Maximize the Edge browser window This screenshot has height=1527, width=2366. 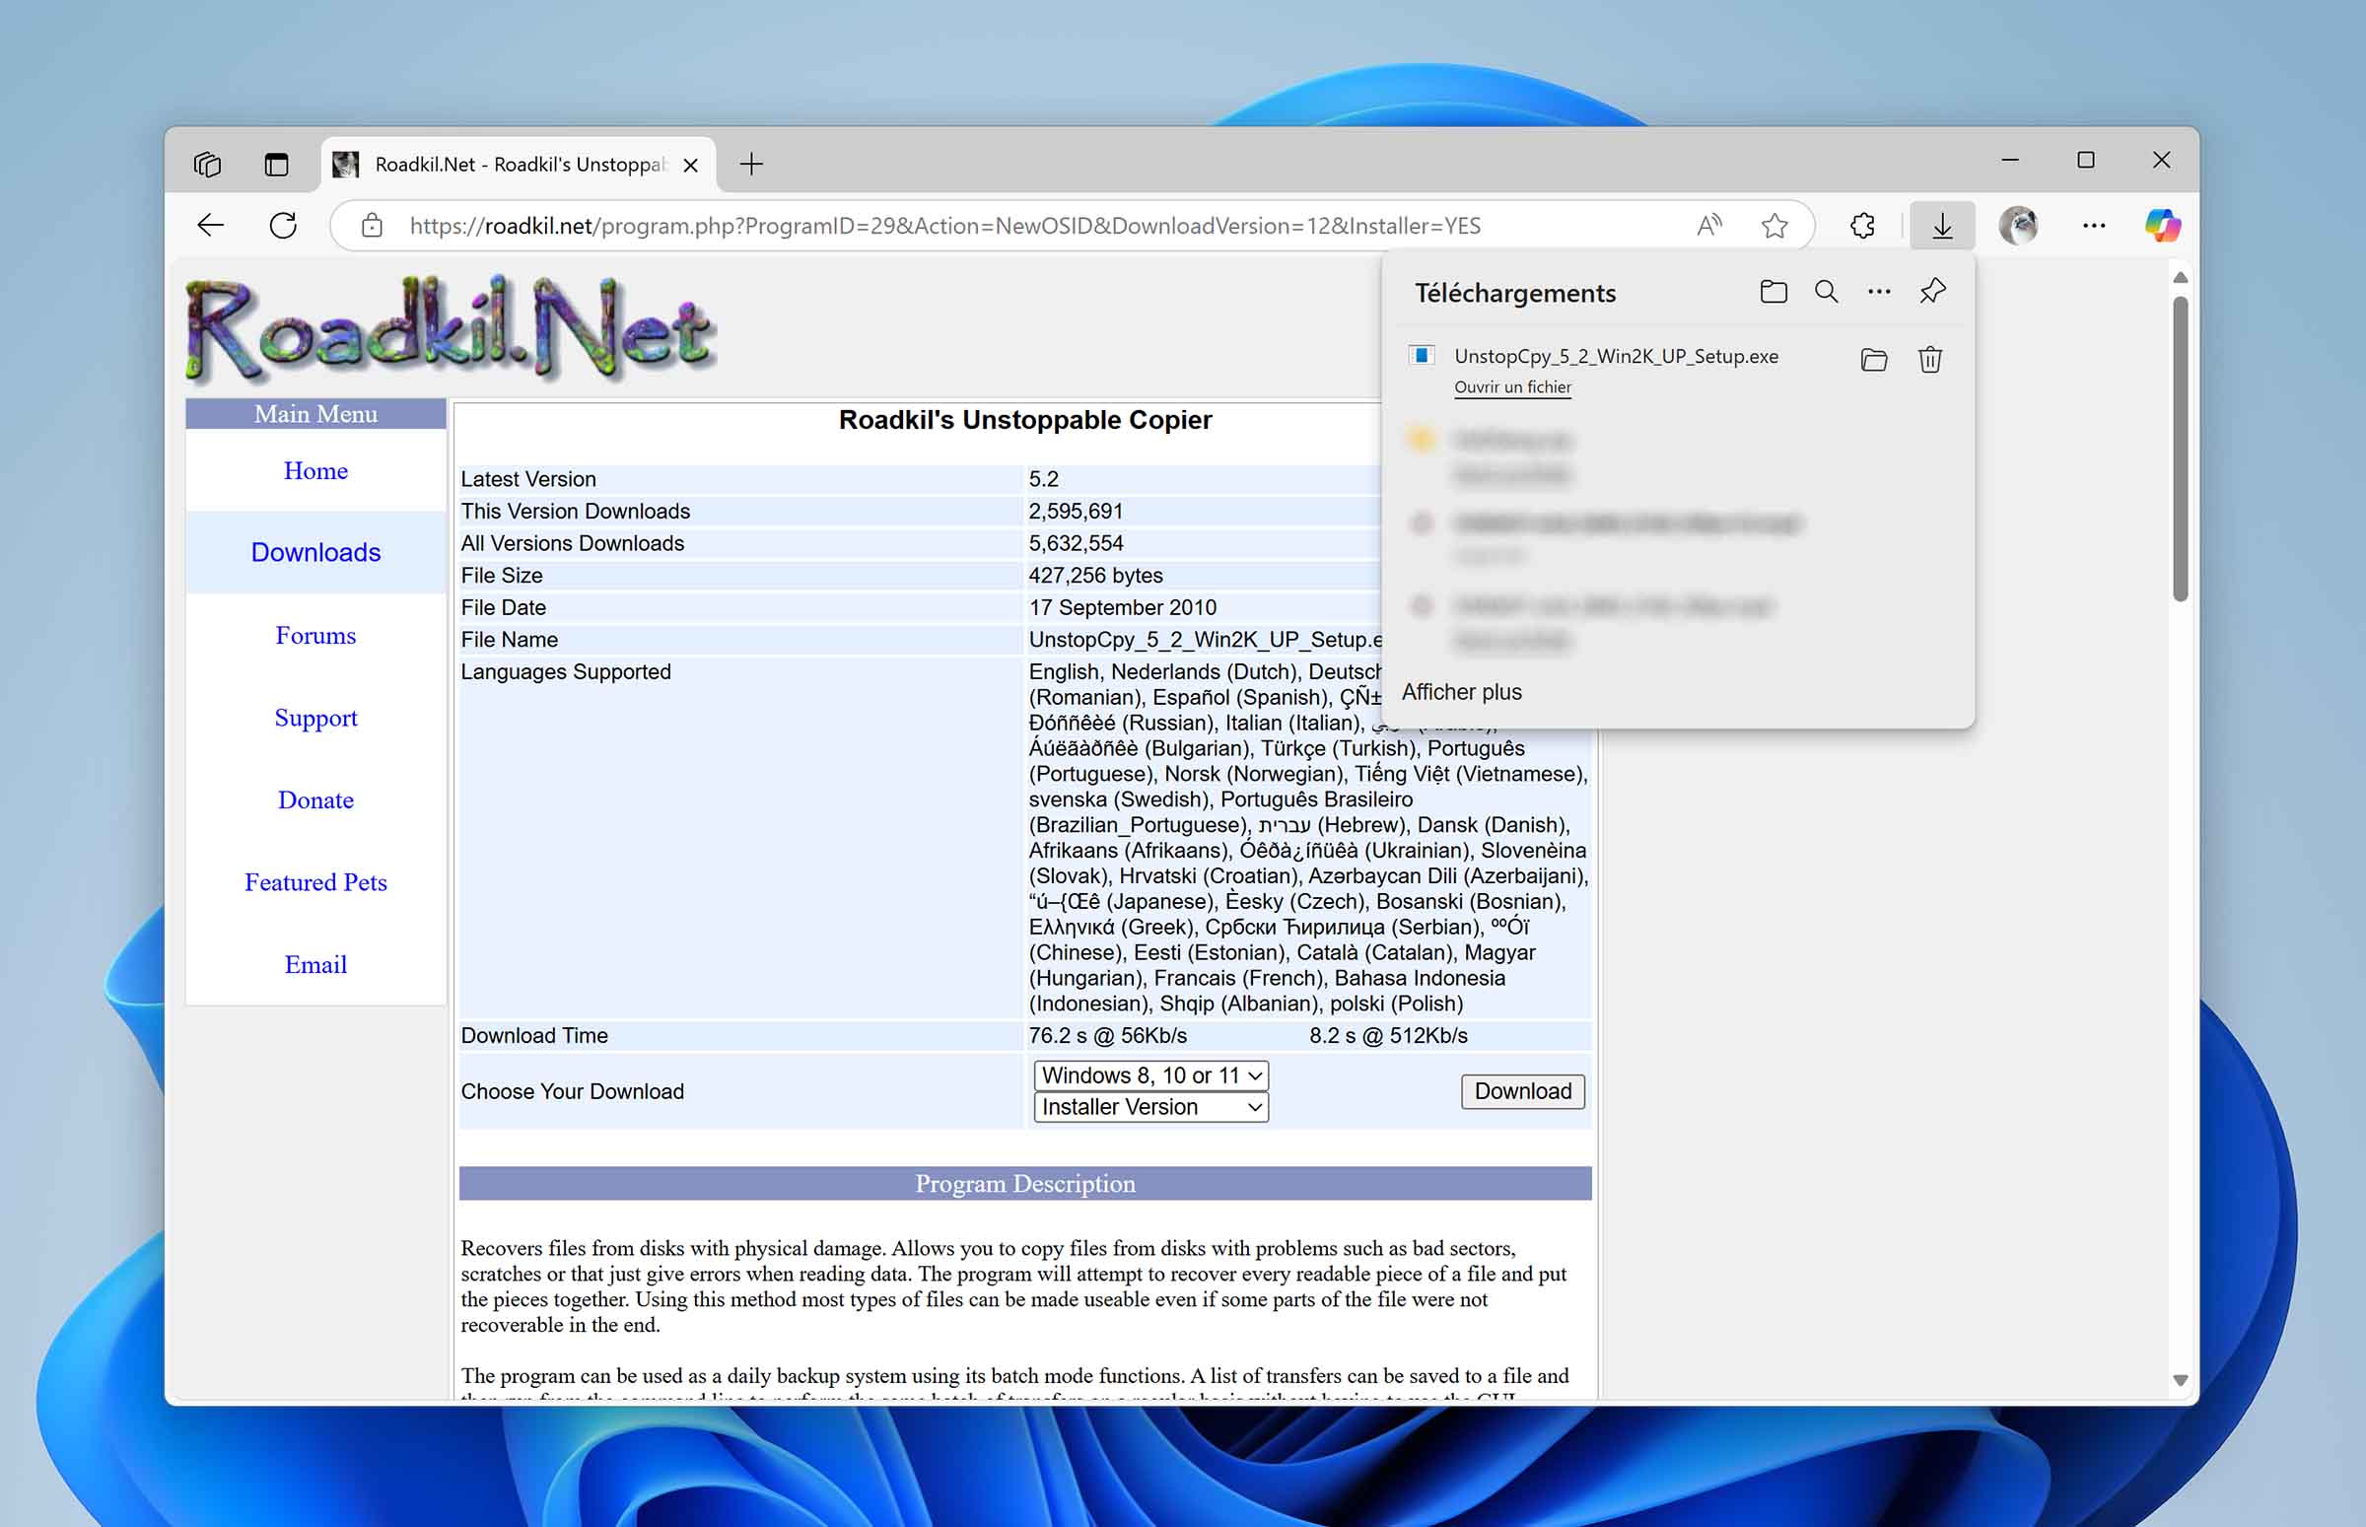[2085, 160]
